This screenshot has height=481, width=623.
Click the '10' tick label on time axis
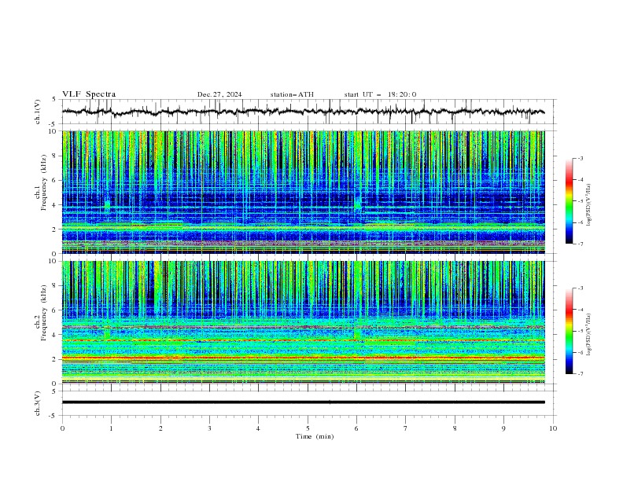coord(553,428)
